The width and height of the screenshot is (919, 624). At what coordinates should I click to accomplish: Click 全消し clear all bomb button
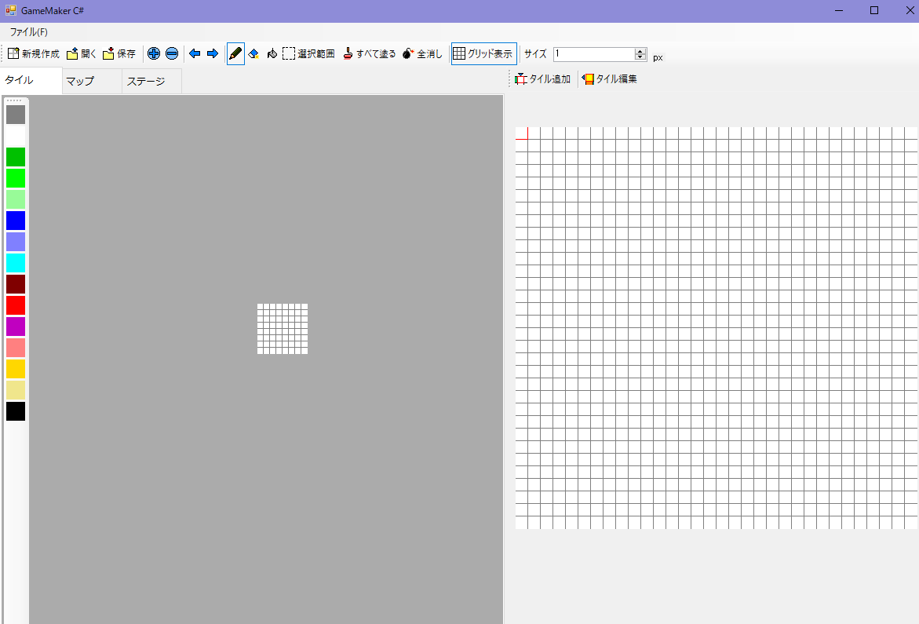[422, 54]
